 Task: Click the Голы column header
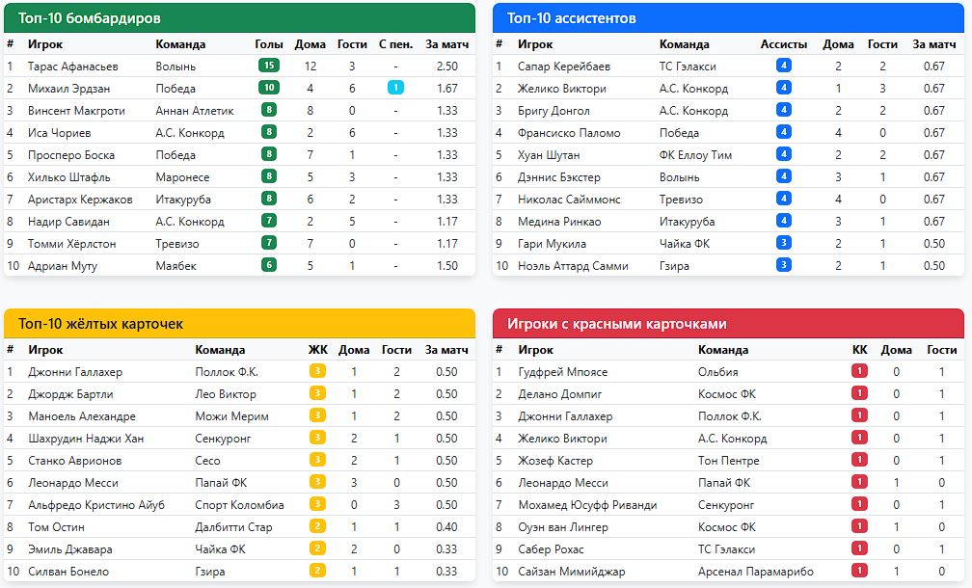point(269,44)
